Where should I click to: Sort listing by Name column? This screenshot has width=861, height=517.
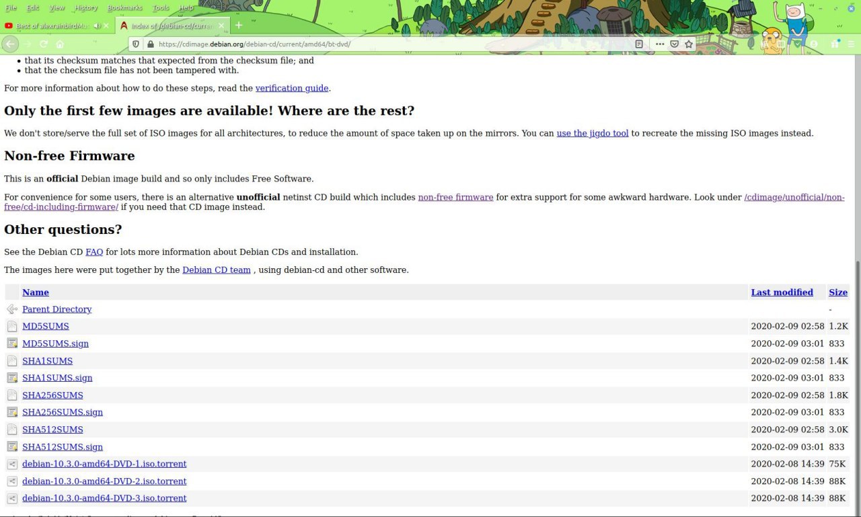click(x=36, y=292)
